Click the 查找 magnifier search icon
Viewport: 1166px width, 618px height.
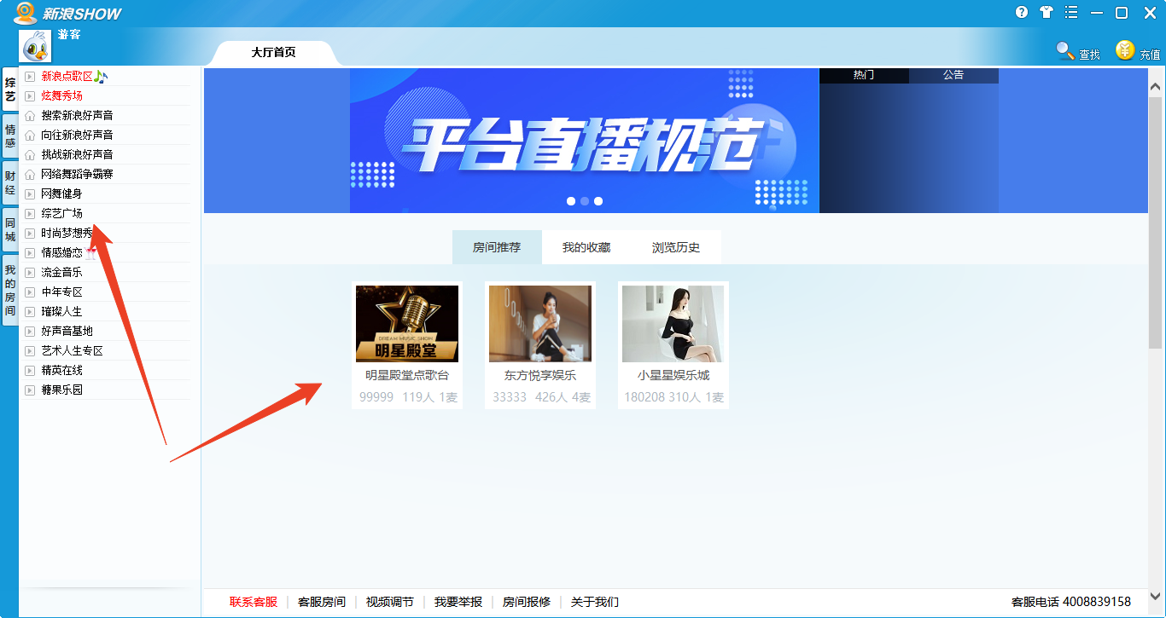(x=1065, y=50)
